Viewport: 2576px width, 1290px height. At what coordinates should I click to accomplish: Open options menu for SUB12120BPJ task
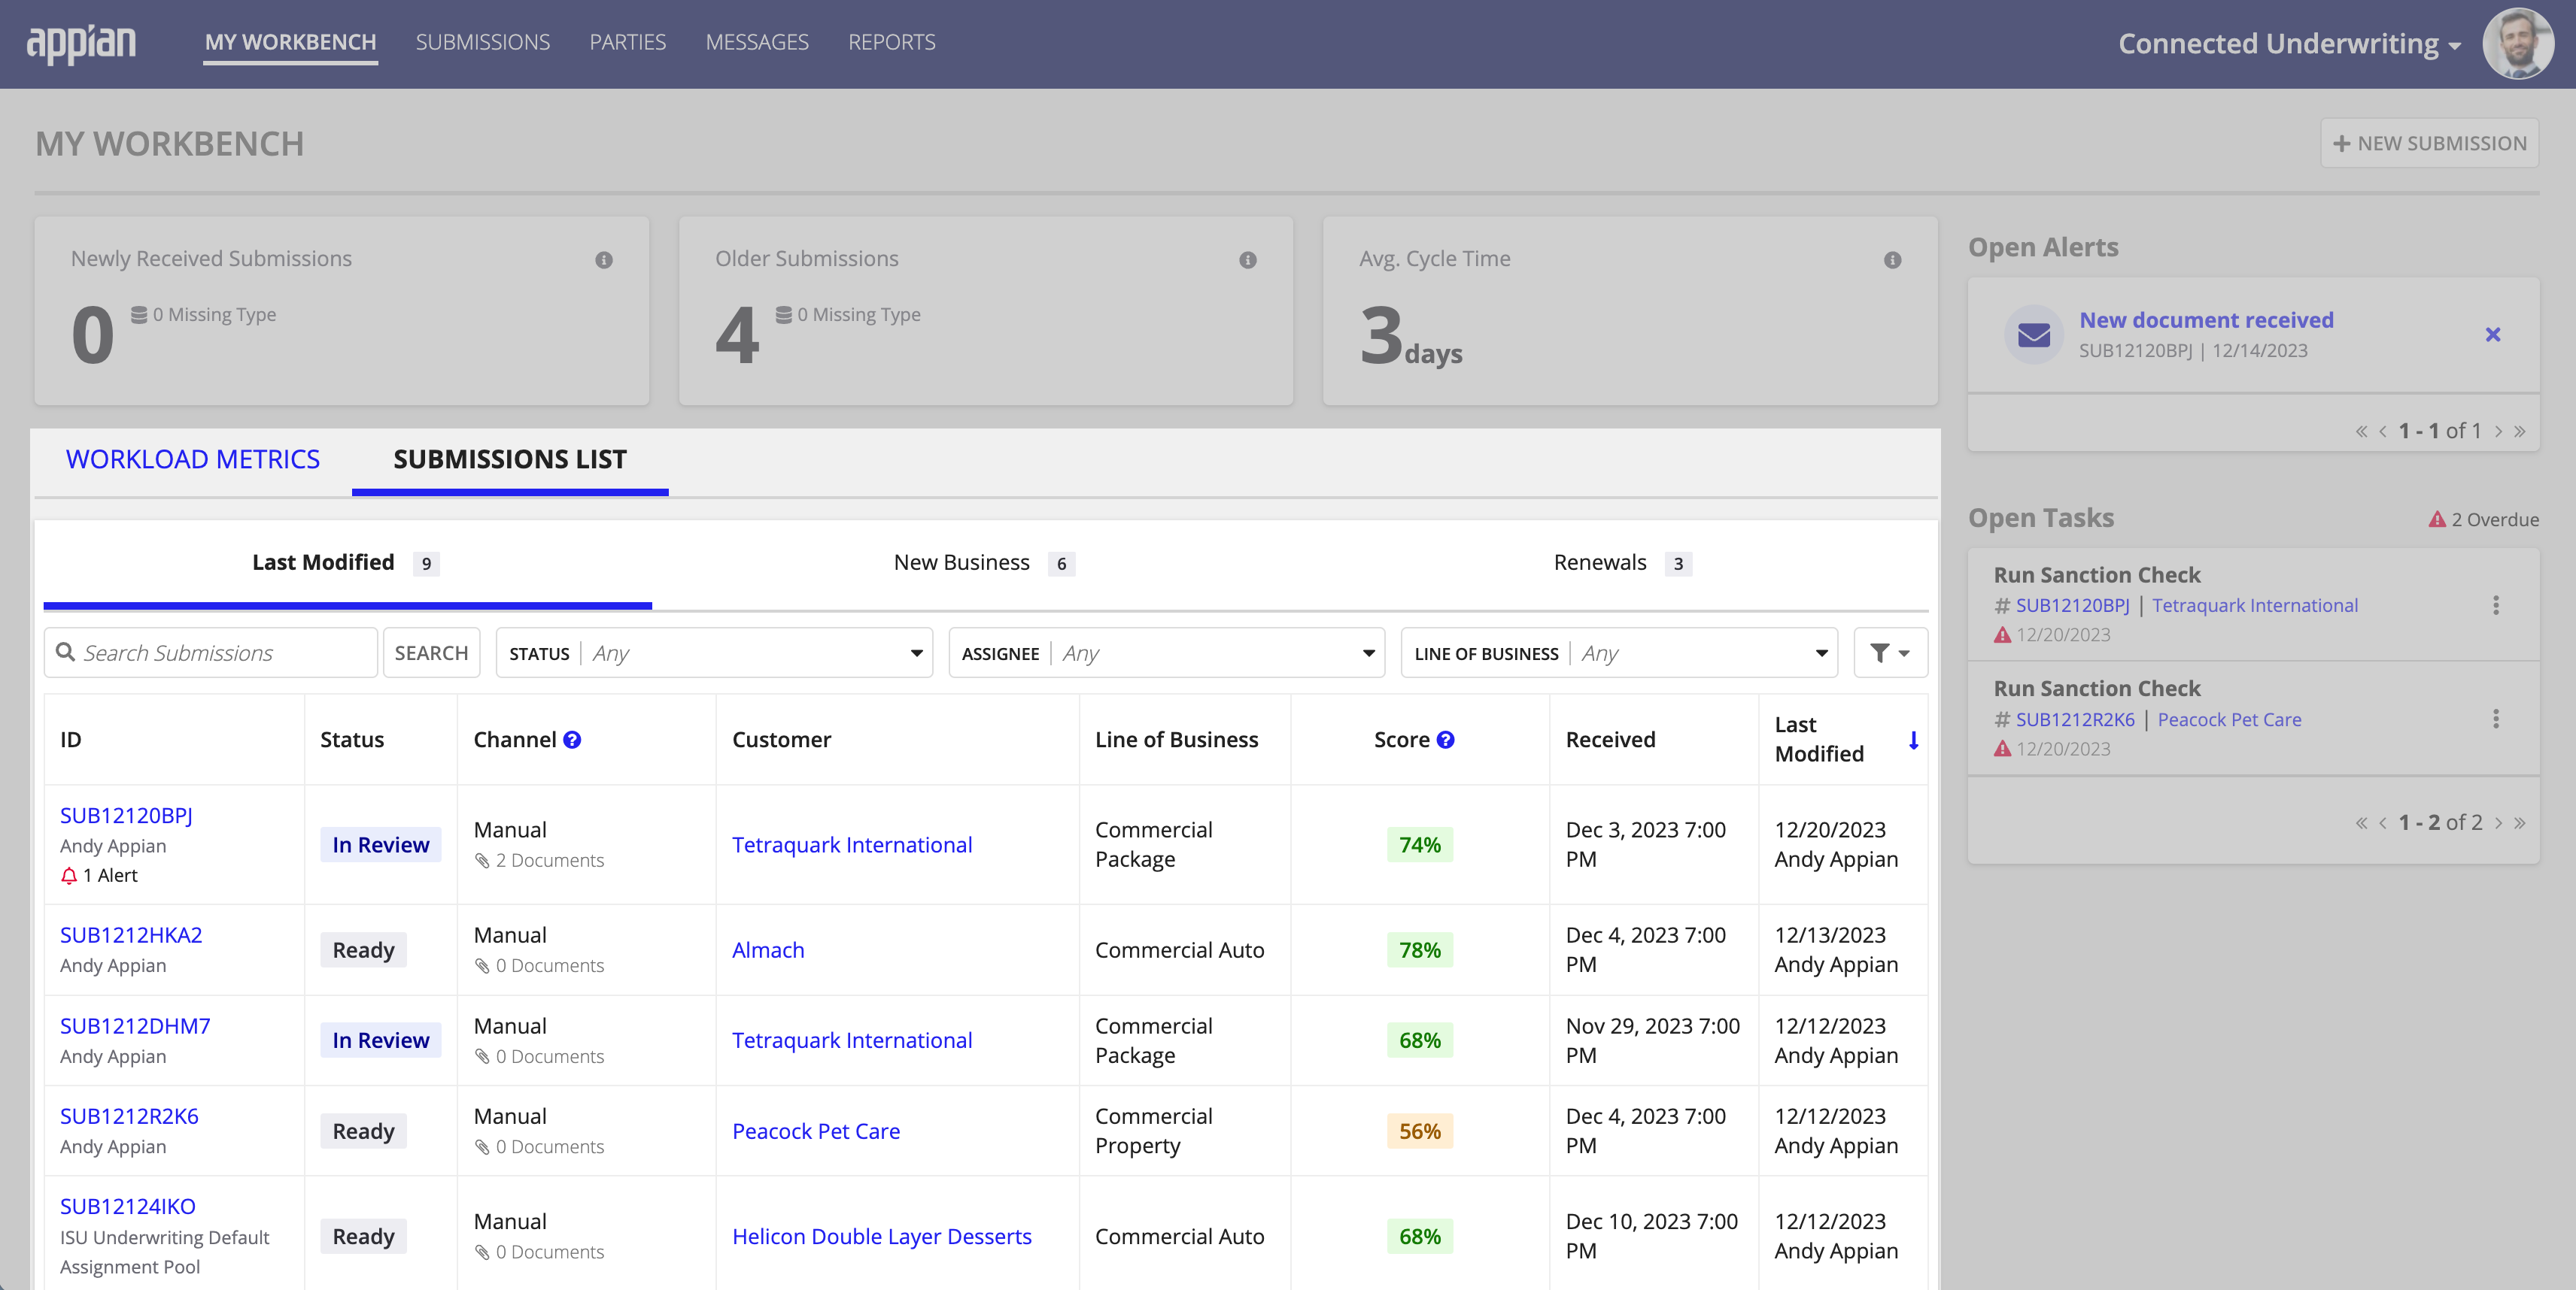2496,605
